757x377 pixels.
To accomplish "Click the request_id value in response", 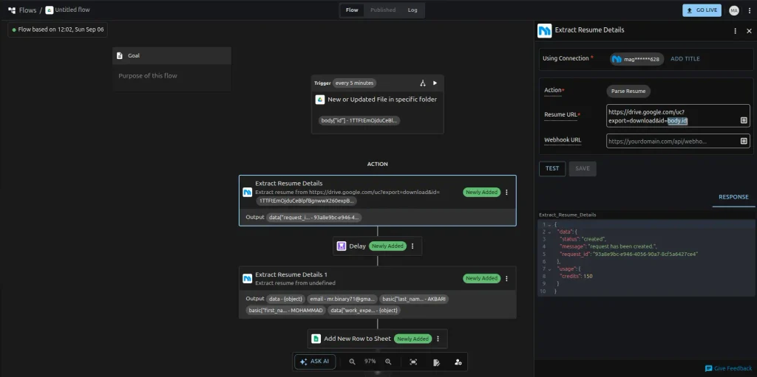I will [645, 254].
